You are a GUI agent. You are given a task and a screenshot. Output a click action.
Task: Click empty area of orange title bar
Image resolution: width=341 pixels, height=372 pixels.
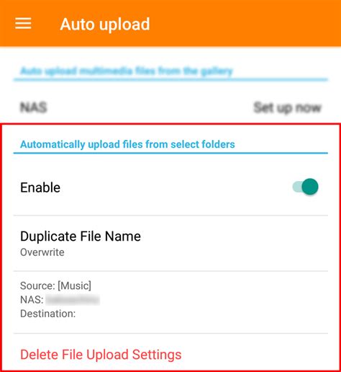(x=245, y=24)
